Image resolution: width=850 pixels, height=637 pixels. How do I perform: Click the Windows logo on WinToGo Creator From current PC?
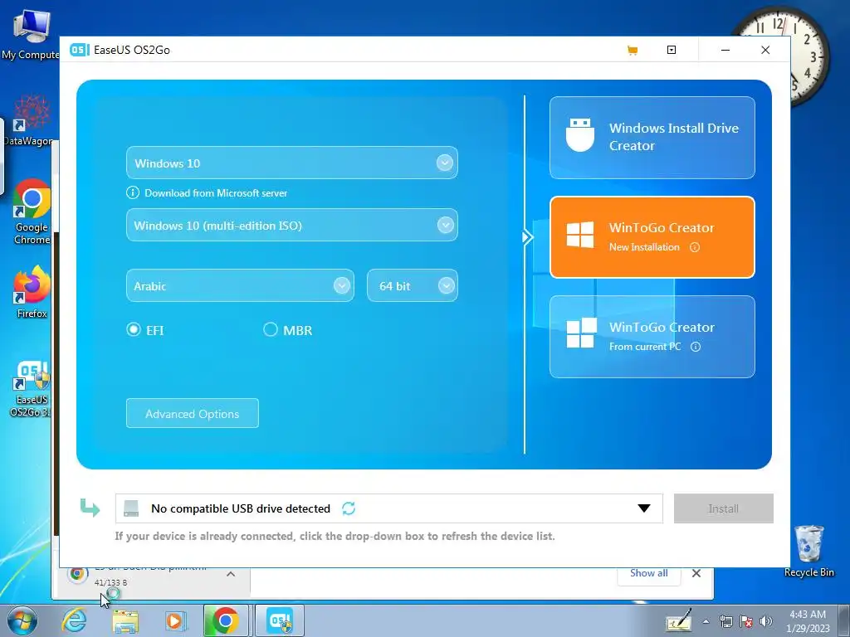click(x=581, y=333)
